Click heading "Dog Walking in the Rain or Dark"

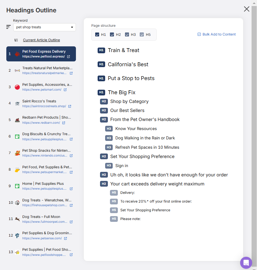pyautogui.click(x=145, y=138)
